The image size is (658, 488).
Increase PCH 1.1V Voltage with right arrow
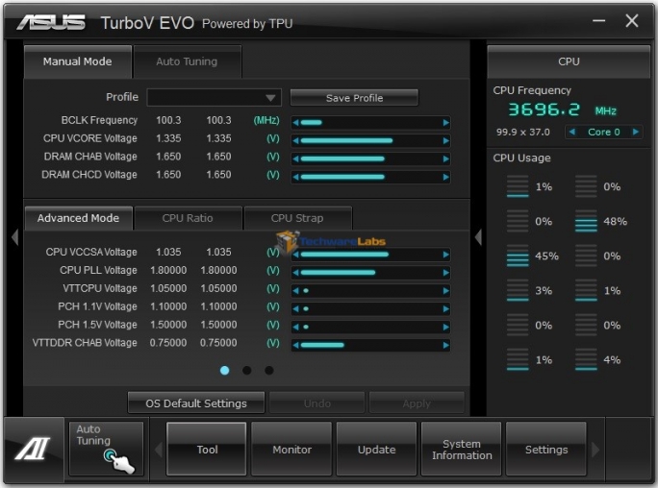445,308
